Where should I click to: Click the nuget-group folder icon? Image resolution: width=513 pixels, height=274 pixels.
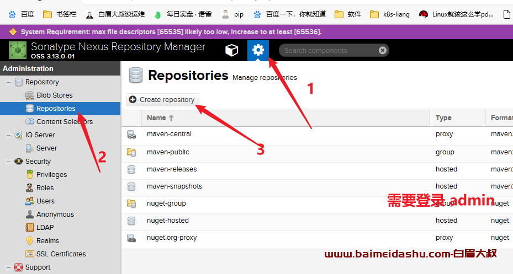click(131, 204)
